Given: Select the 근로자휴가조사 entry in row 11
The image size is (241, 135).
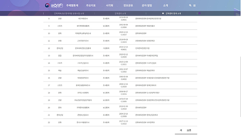Looking at the screenshot, I should [83, 41].
